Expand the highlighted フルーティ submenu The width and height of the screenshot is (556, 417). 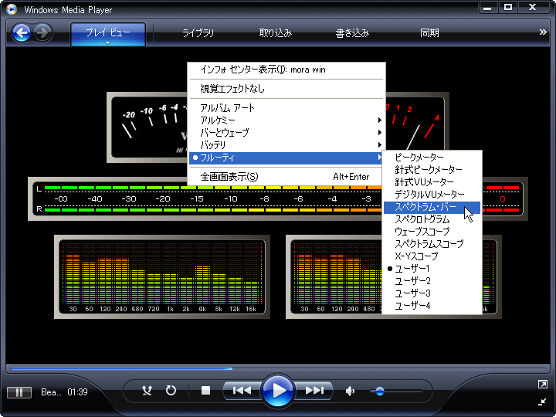click(x=286, y=158)
